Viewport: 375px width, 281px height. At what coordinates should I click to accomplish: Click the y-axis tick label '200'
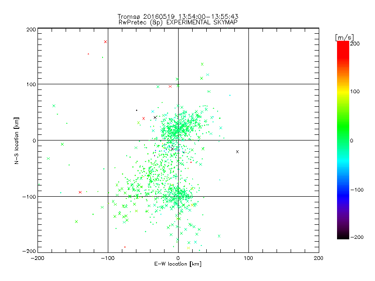31,30
